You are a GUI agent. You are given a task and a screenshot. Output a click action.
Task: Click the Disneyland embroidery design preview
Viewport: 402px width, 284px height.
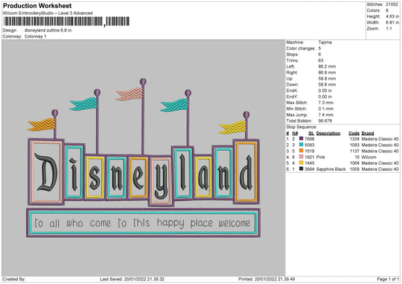(x=143, y=157)
